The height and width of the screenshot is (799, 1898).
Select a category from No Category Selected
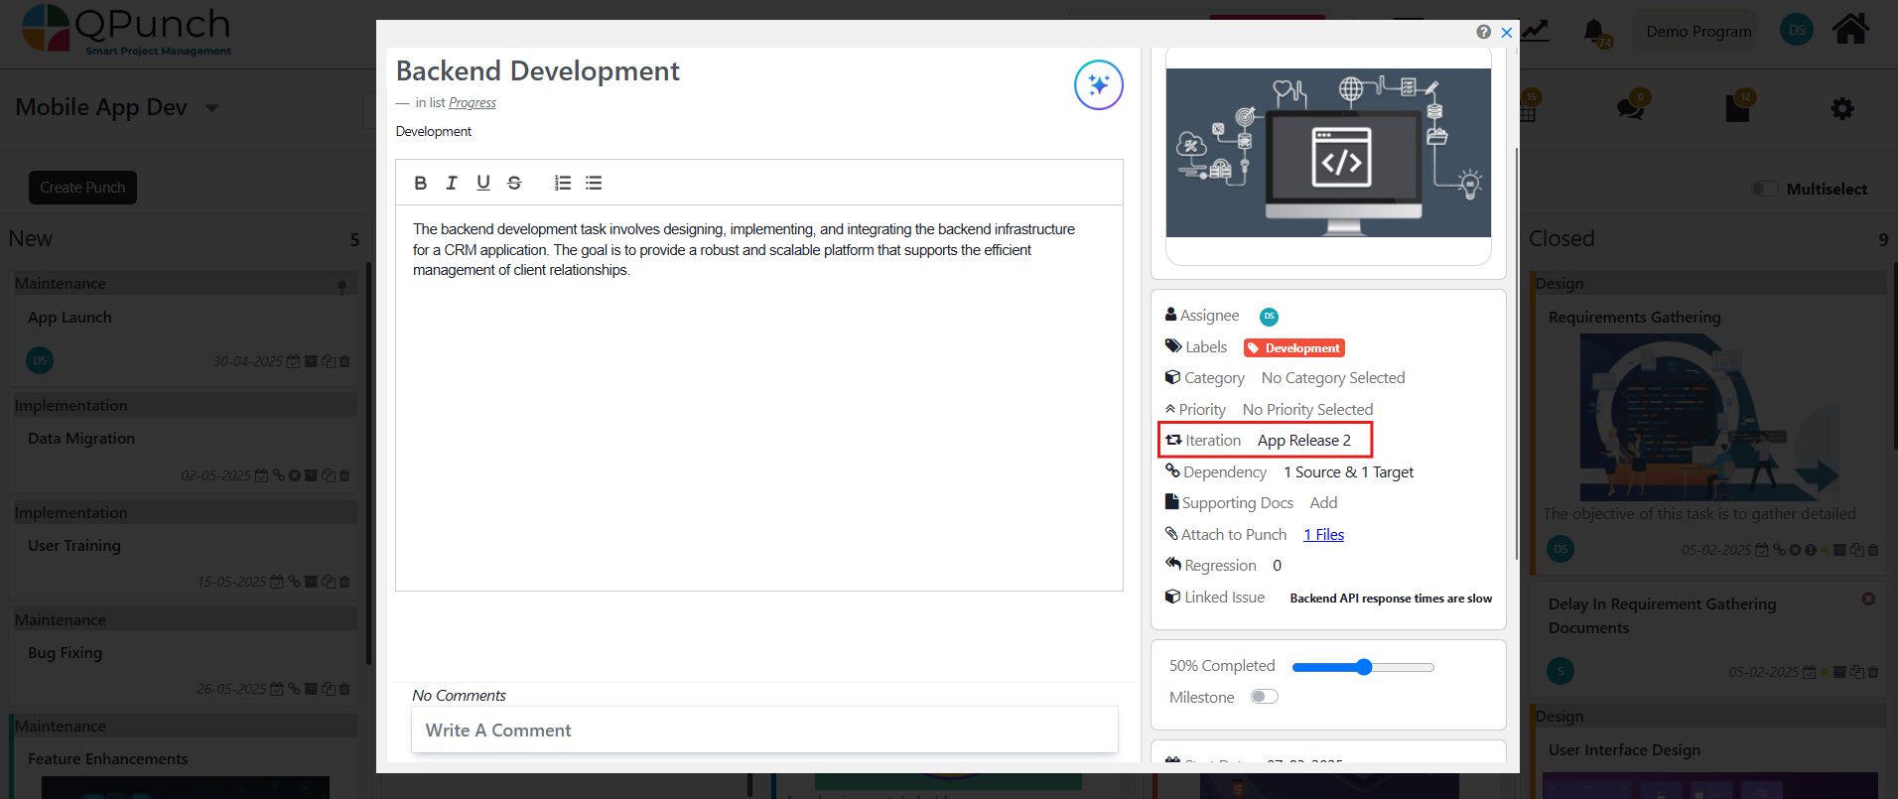point(1333,378)
